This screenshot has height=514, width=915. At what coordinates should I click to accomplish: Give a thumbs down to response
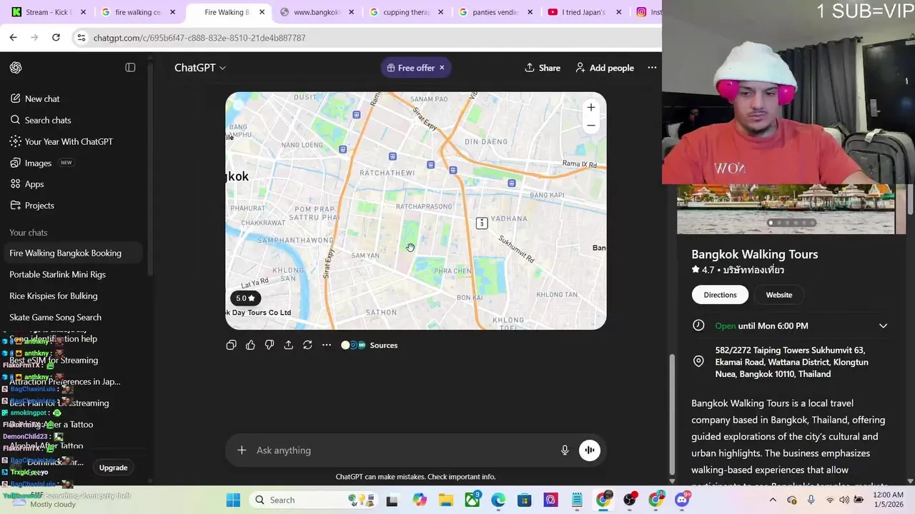click(x=269, y=345)
